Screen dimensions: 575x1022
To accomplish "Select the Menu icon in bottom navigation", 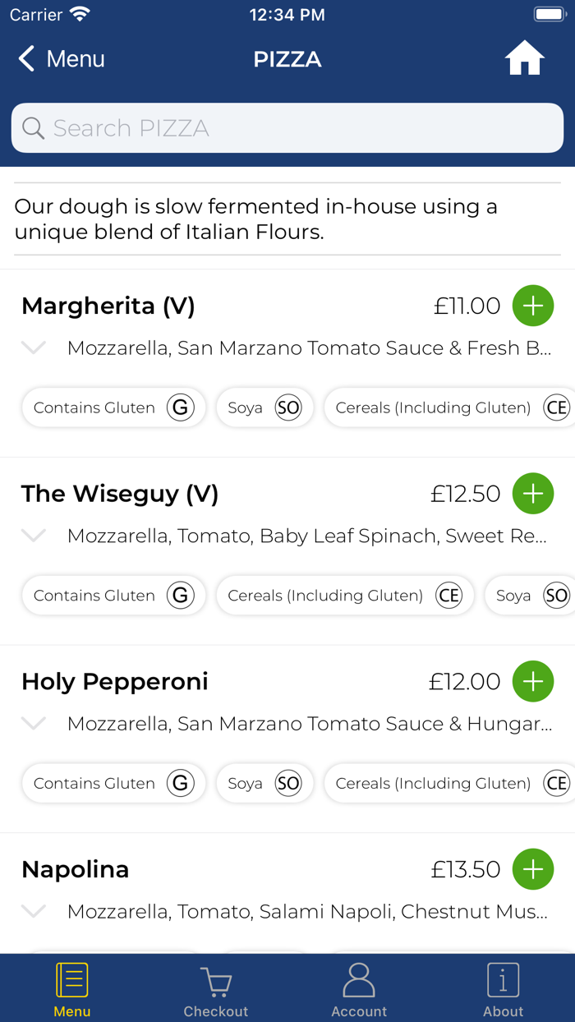I will 72,979.
